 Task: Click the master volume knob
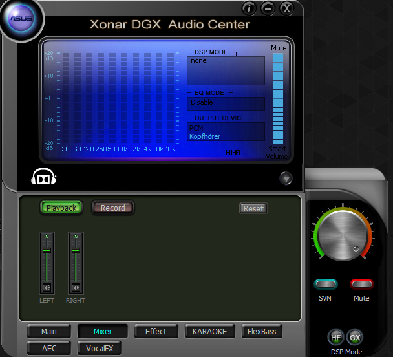(343, 235)
